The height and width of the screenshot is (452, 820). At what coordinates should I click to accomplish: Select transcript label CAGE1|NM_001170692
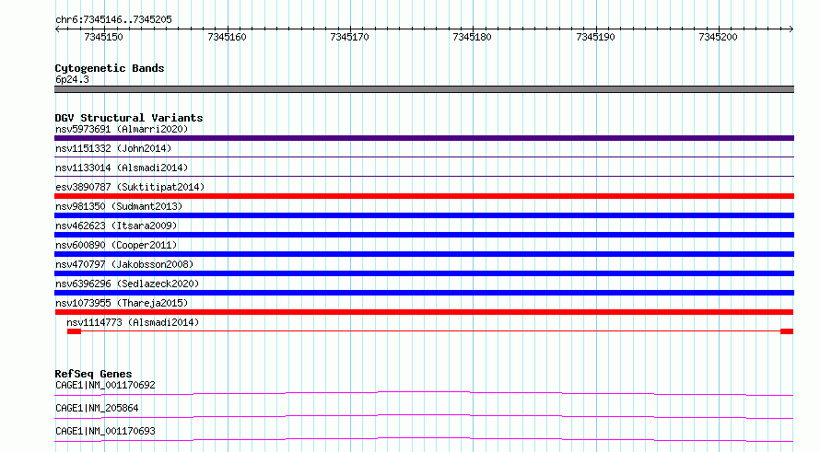pos(105,385)
